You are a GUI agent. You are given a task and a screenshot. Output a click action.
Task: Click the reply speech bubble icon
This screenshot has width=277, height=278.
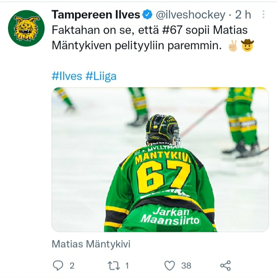click(x=57, y=265)
